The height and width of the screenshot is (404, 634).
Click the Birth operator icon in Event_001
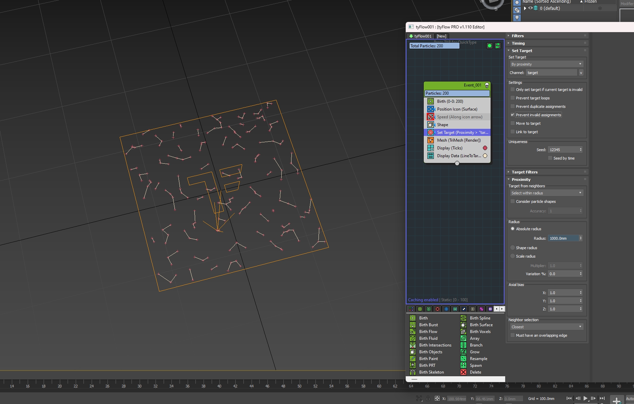[430, 101]
